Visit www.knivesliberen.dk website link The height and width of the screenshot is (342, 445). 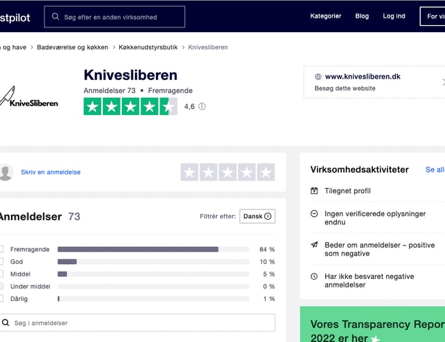click(x=362, y=77)
